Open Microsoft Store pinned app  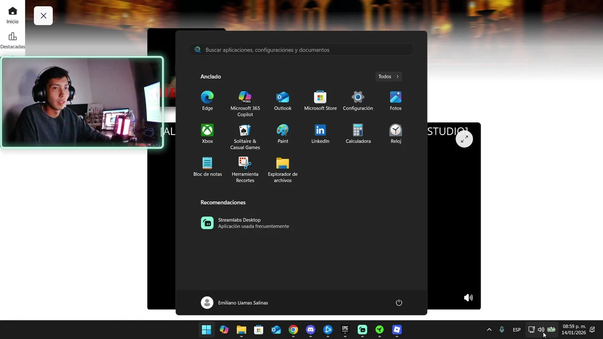click(x=320, y=101)
